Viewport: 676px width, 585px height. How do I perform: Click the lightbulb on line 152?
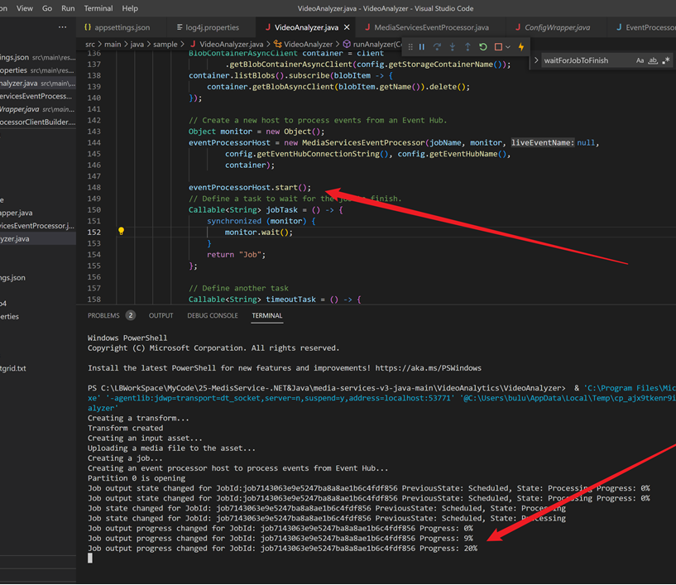tap(121, 232)
